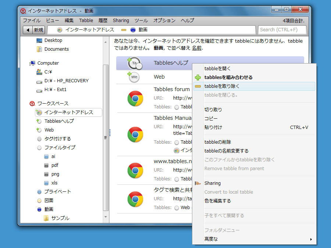331x248 pixels.
Task: Click the back arrow button
Action: click(x=28, y=30)
